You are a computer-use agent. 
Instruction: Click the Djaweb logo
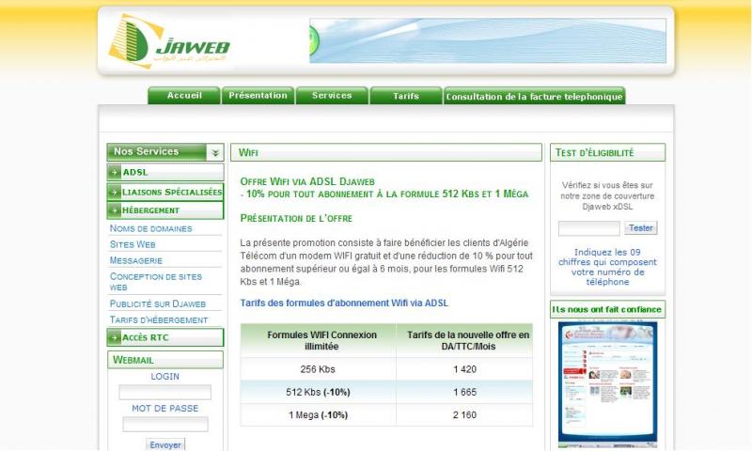tap(169, 41)
